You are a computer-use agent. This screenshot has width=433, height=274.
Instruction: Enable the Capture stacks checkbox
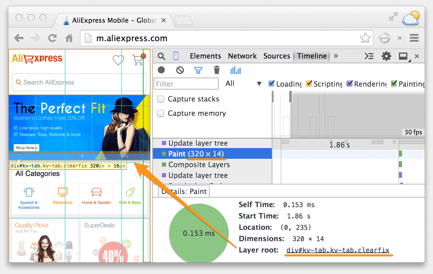(x=161, y=99)
